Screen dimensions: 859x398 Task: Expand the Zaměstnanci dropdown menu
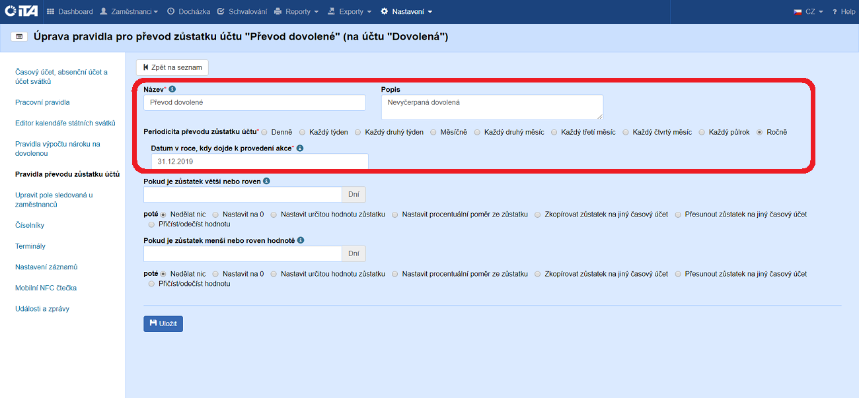click(129, 12)
